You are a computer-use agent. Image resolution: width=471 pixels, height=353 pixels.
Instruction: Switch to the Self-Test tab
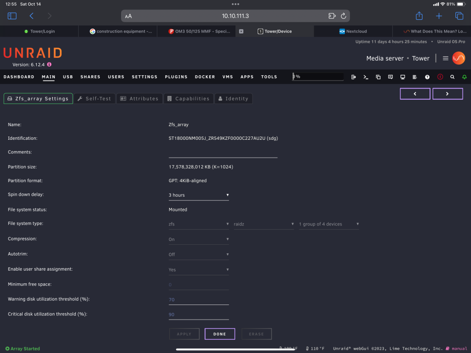pyautogui.click(x=94, y=98)
